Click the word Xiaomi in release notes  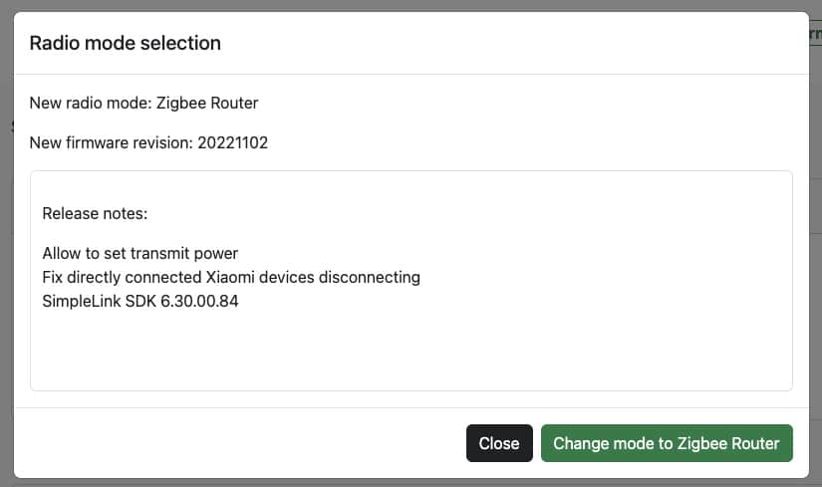pos(230,277)
